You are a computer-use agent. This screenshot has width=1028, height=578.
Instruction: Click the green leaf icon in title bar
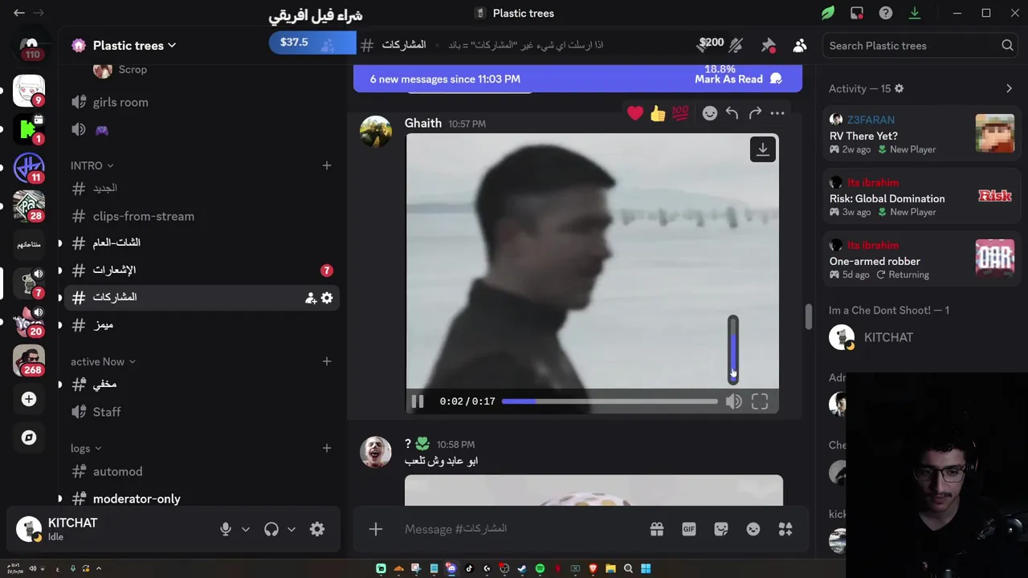(828, 13)
